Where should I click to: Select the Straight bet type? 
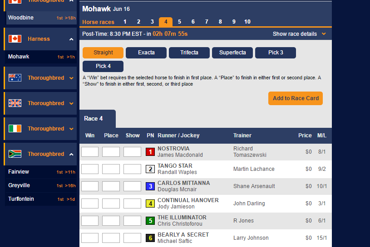point(103,53)
